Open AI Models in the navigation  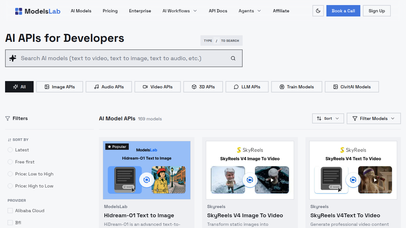(x=81, y=11)
